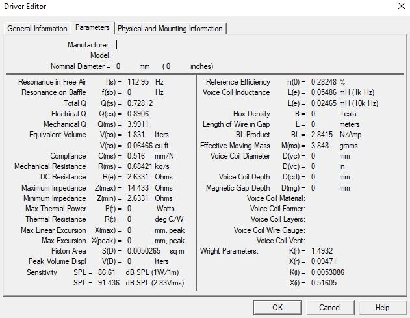The height and width of the screenshot is (318, 410).
Task: Select L(e) value 0.02465 at 10k Hz
Action: 324,103
